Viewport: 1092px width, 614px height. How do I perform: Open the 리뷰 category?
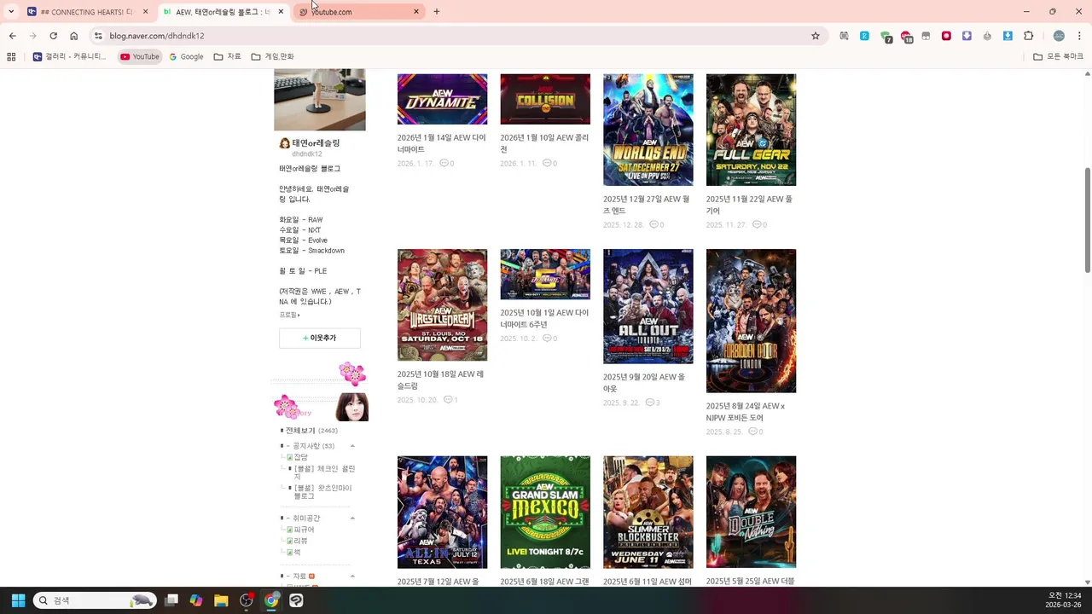click(300, 541)
